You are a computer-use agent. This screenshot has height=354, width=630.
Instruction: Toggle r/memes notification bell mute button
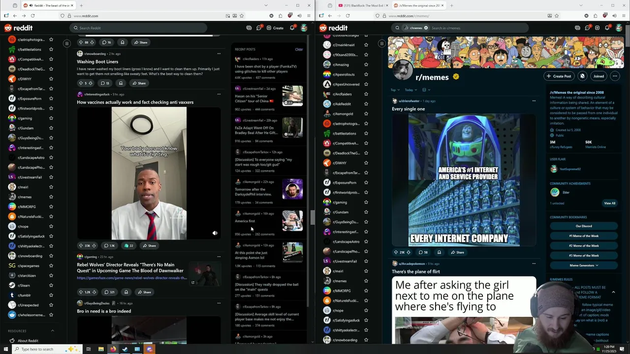(x=582, y=76)
